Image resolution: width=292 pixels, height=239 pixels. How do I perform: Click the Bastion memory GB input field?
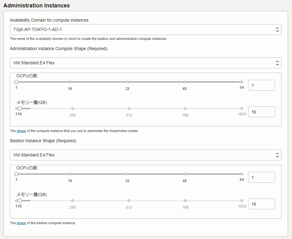pyautogui.click(x=261, y=204)
